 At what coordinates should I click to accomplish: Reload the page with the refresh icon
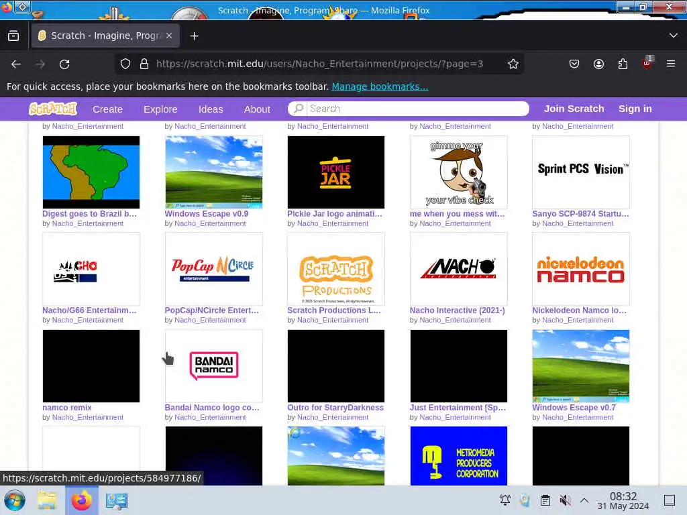pos(64,64)
